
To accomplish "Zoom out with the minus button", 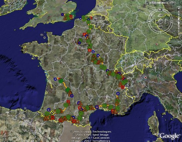I will [179, 34].
